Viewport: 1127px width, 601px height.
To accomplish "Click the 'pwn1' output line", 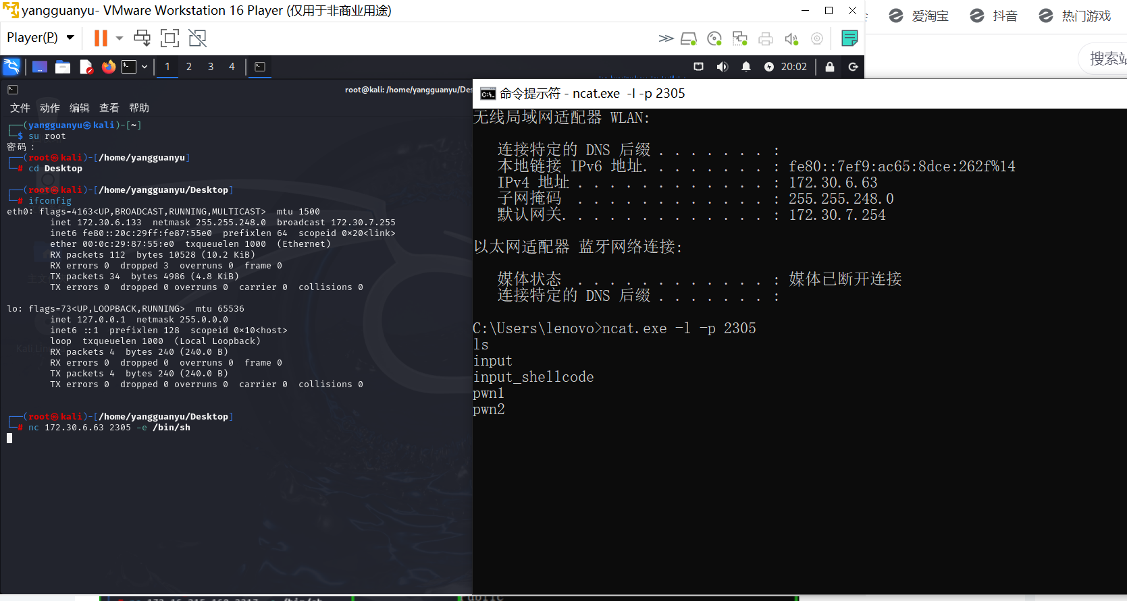I will click(x=489, y=393).
